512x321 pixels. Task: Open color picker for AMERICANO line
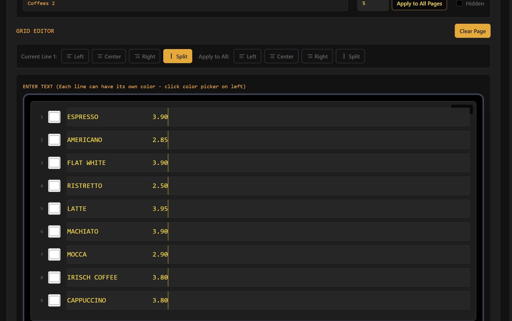click(x=54, y=140)
